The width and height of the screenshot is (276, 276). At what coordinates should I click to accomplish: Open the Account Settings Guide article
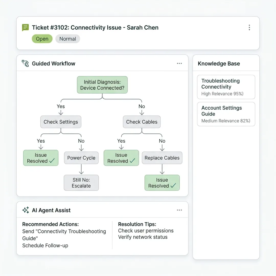tap(226, 114)
